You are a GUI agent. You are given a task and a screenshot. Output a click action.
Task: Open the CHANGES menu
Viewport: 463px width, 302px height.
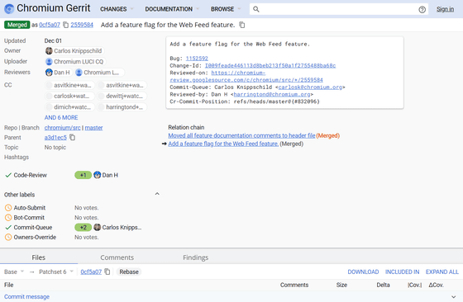coord(117,9)
